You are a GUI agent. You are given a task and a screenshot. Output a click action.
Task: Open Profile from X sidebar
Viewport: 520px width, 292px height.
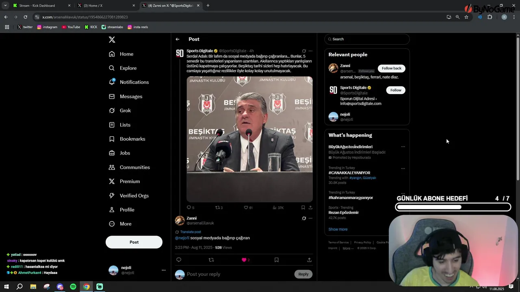[121, 210]
